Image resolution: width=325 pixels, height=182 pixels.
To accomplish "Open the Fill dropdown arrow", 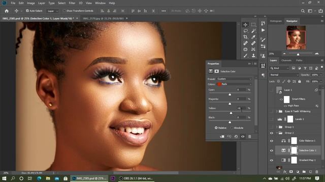I will point(321,81).
